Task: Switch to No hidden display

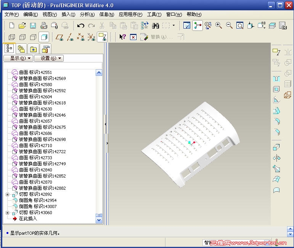Action: pyautogui.click(x=33, y=37)
